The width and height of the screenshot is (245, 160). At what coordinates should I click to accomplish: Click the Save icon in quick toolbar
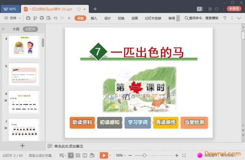coord(28,18)
